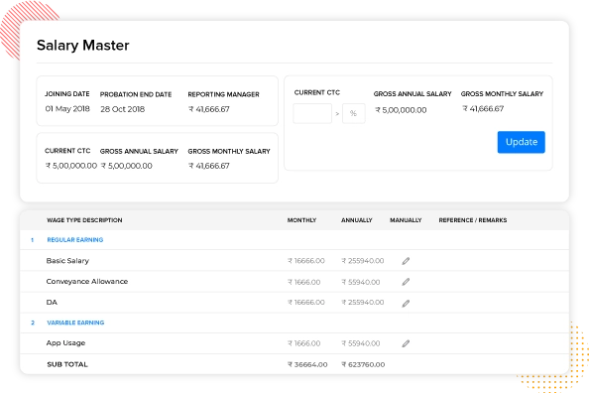The height and width of the screenshot is (393, 589).
Task: Click Regular Earning section number 1
Action: click(x=33, y=240)
